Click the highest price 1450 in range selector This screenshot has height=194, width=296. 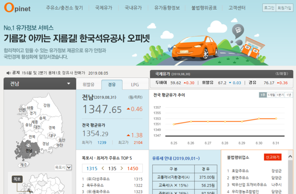pyautogui.click(x=133, y=168)
